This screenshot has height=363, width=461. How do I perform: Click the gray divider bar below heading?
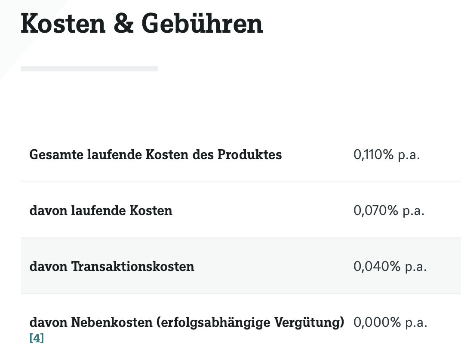[89, 69]
